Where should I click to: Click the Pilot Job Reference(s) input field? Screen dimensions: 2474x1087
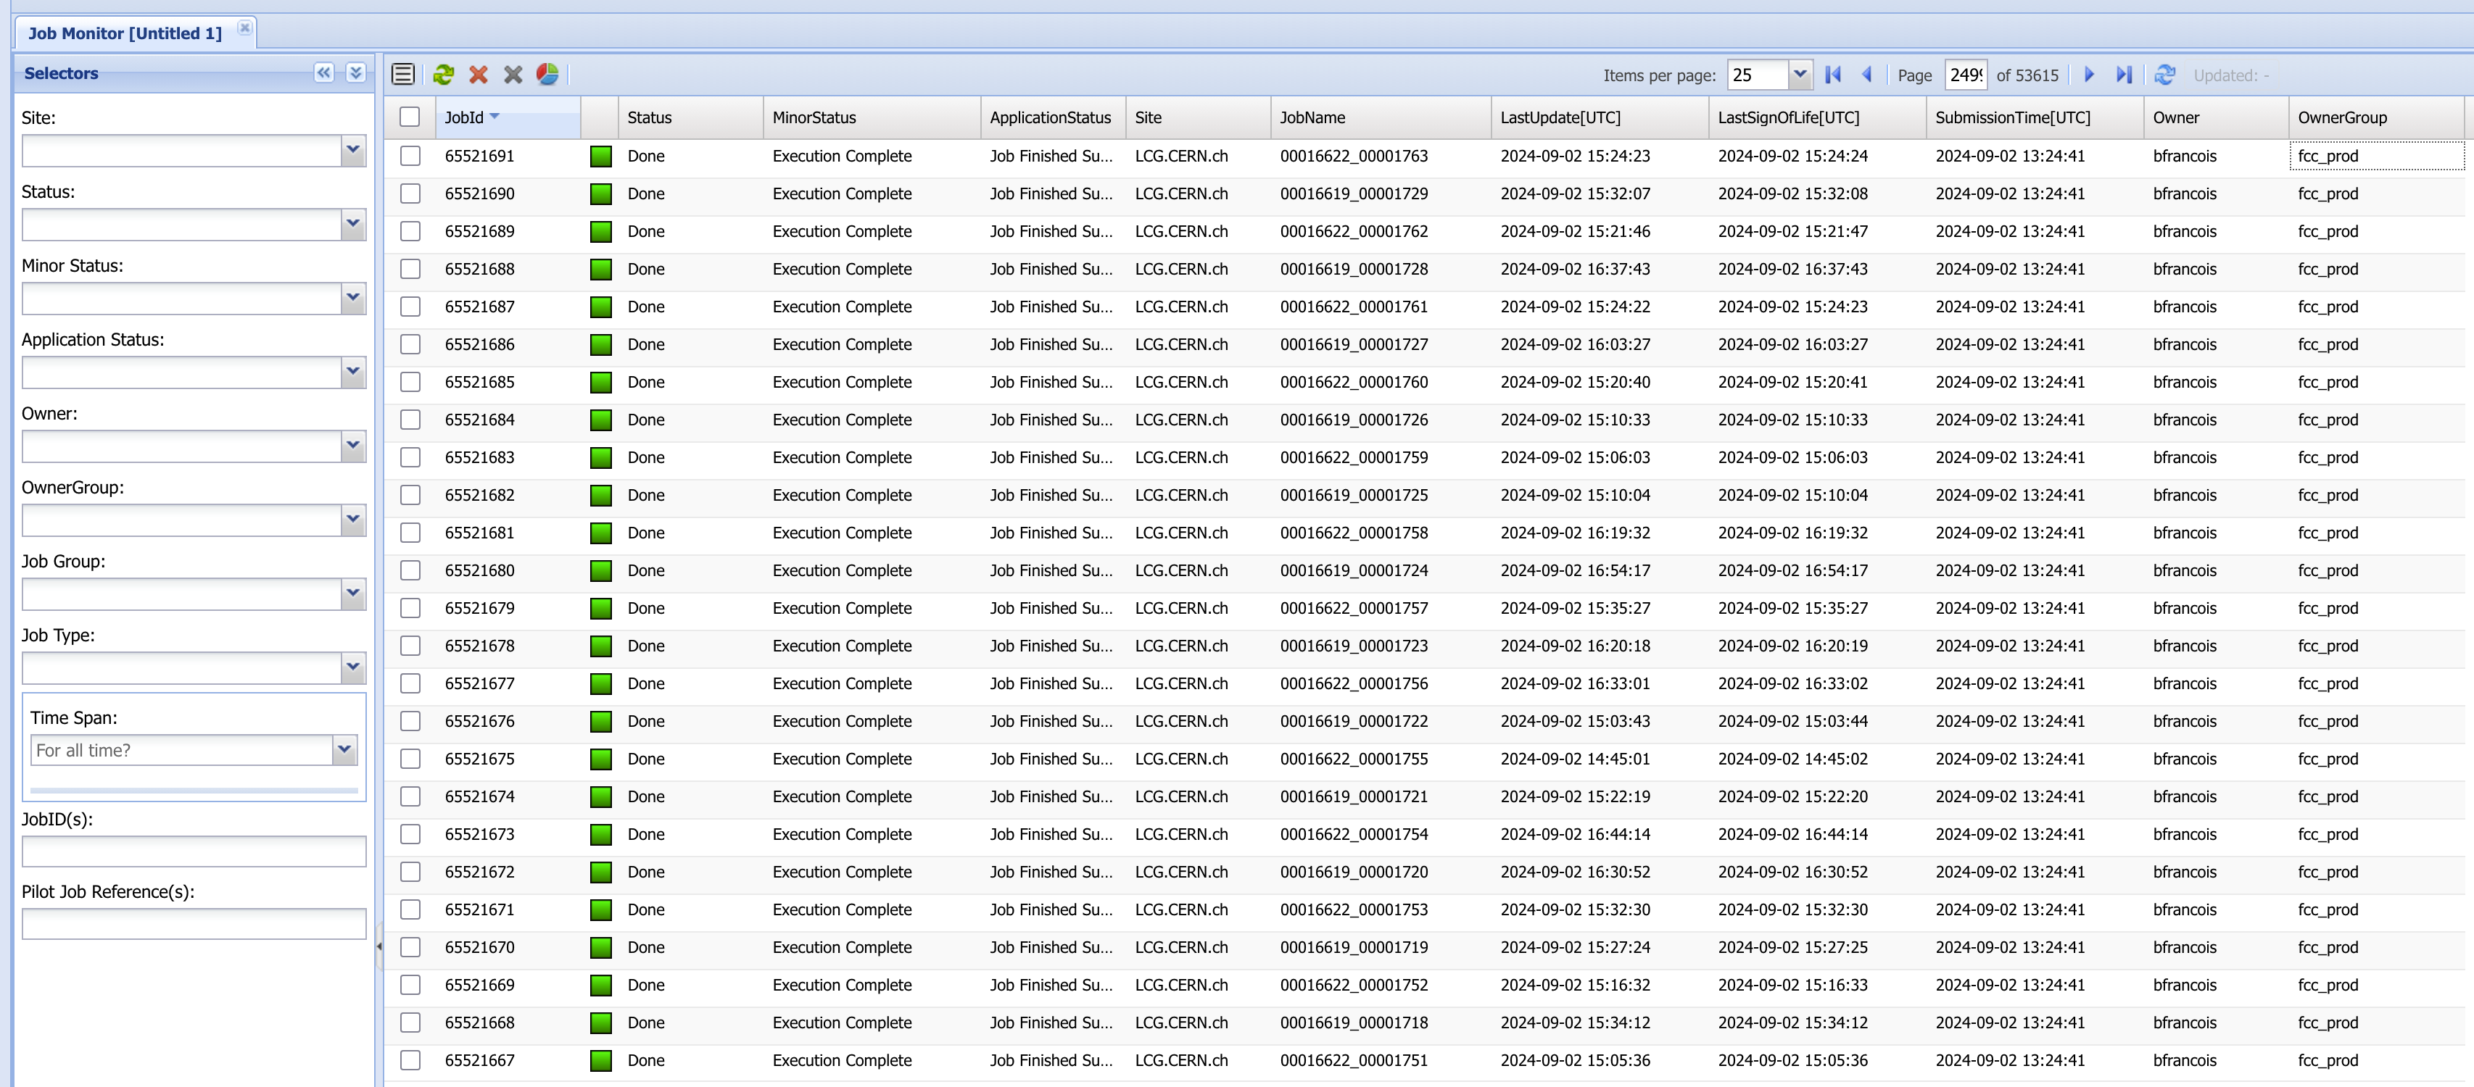(194, 924)
